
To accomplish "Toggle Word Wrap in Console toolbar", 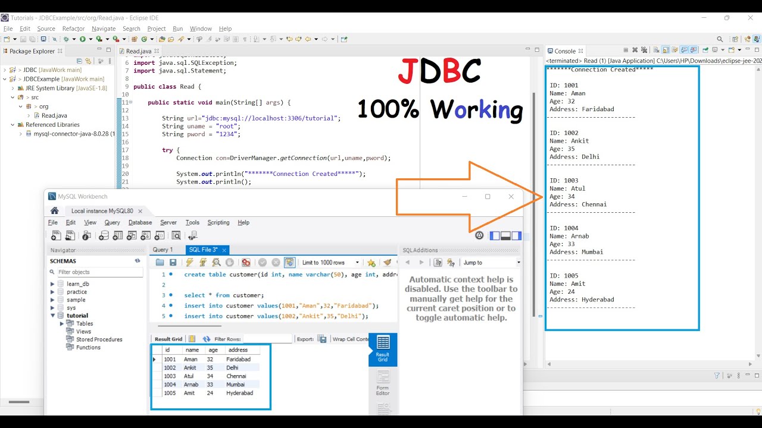I will (675, 51).
